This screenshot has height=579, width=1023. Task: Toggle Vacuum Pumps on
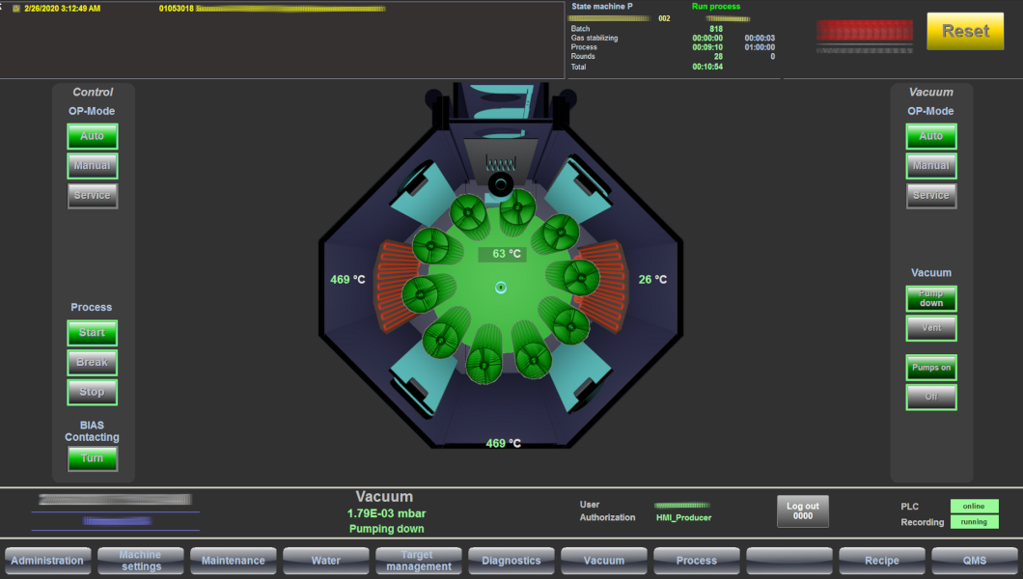coord(931,368)
